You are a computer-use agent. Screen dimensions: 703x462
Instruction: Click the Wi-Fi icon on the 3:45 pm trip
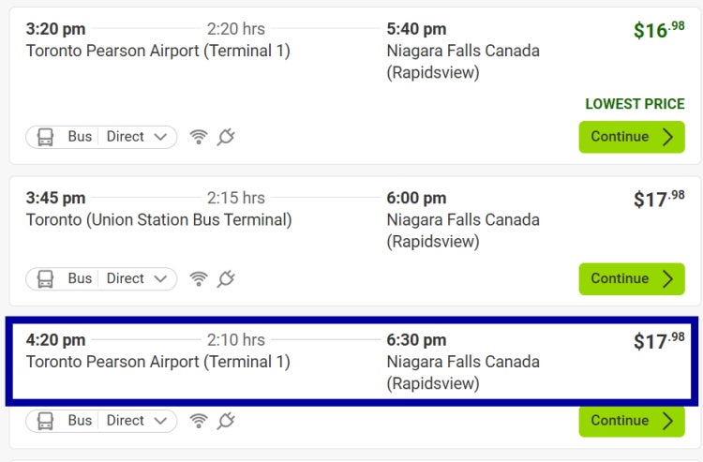pyautogui.click(x=198, y=278)
